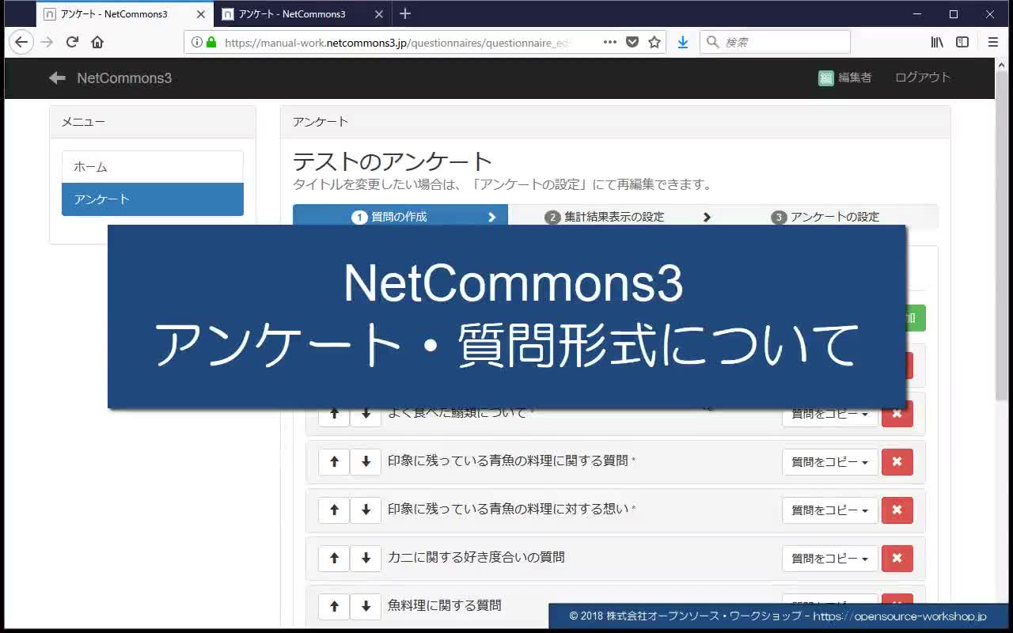Open the downloads arrow panel

[x=683, y=43]
